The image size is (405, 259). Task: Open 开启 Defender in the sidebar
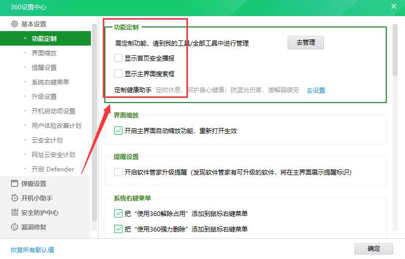tap(53, 169)
